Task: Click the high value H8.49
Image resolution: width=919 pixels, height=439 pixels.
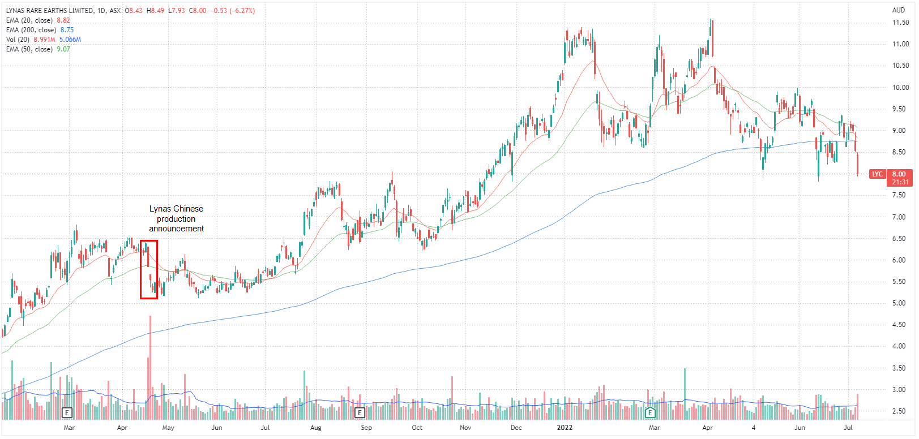Action: click(155, 11)
